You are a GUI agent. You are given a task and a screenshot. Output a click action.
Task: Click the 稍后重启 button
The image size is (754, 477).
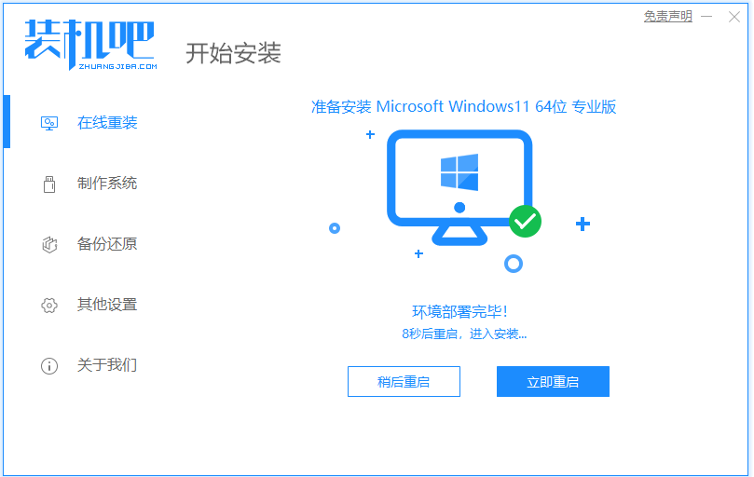tap(404, 382)
